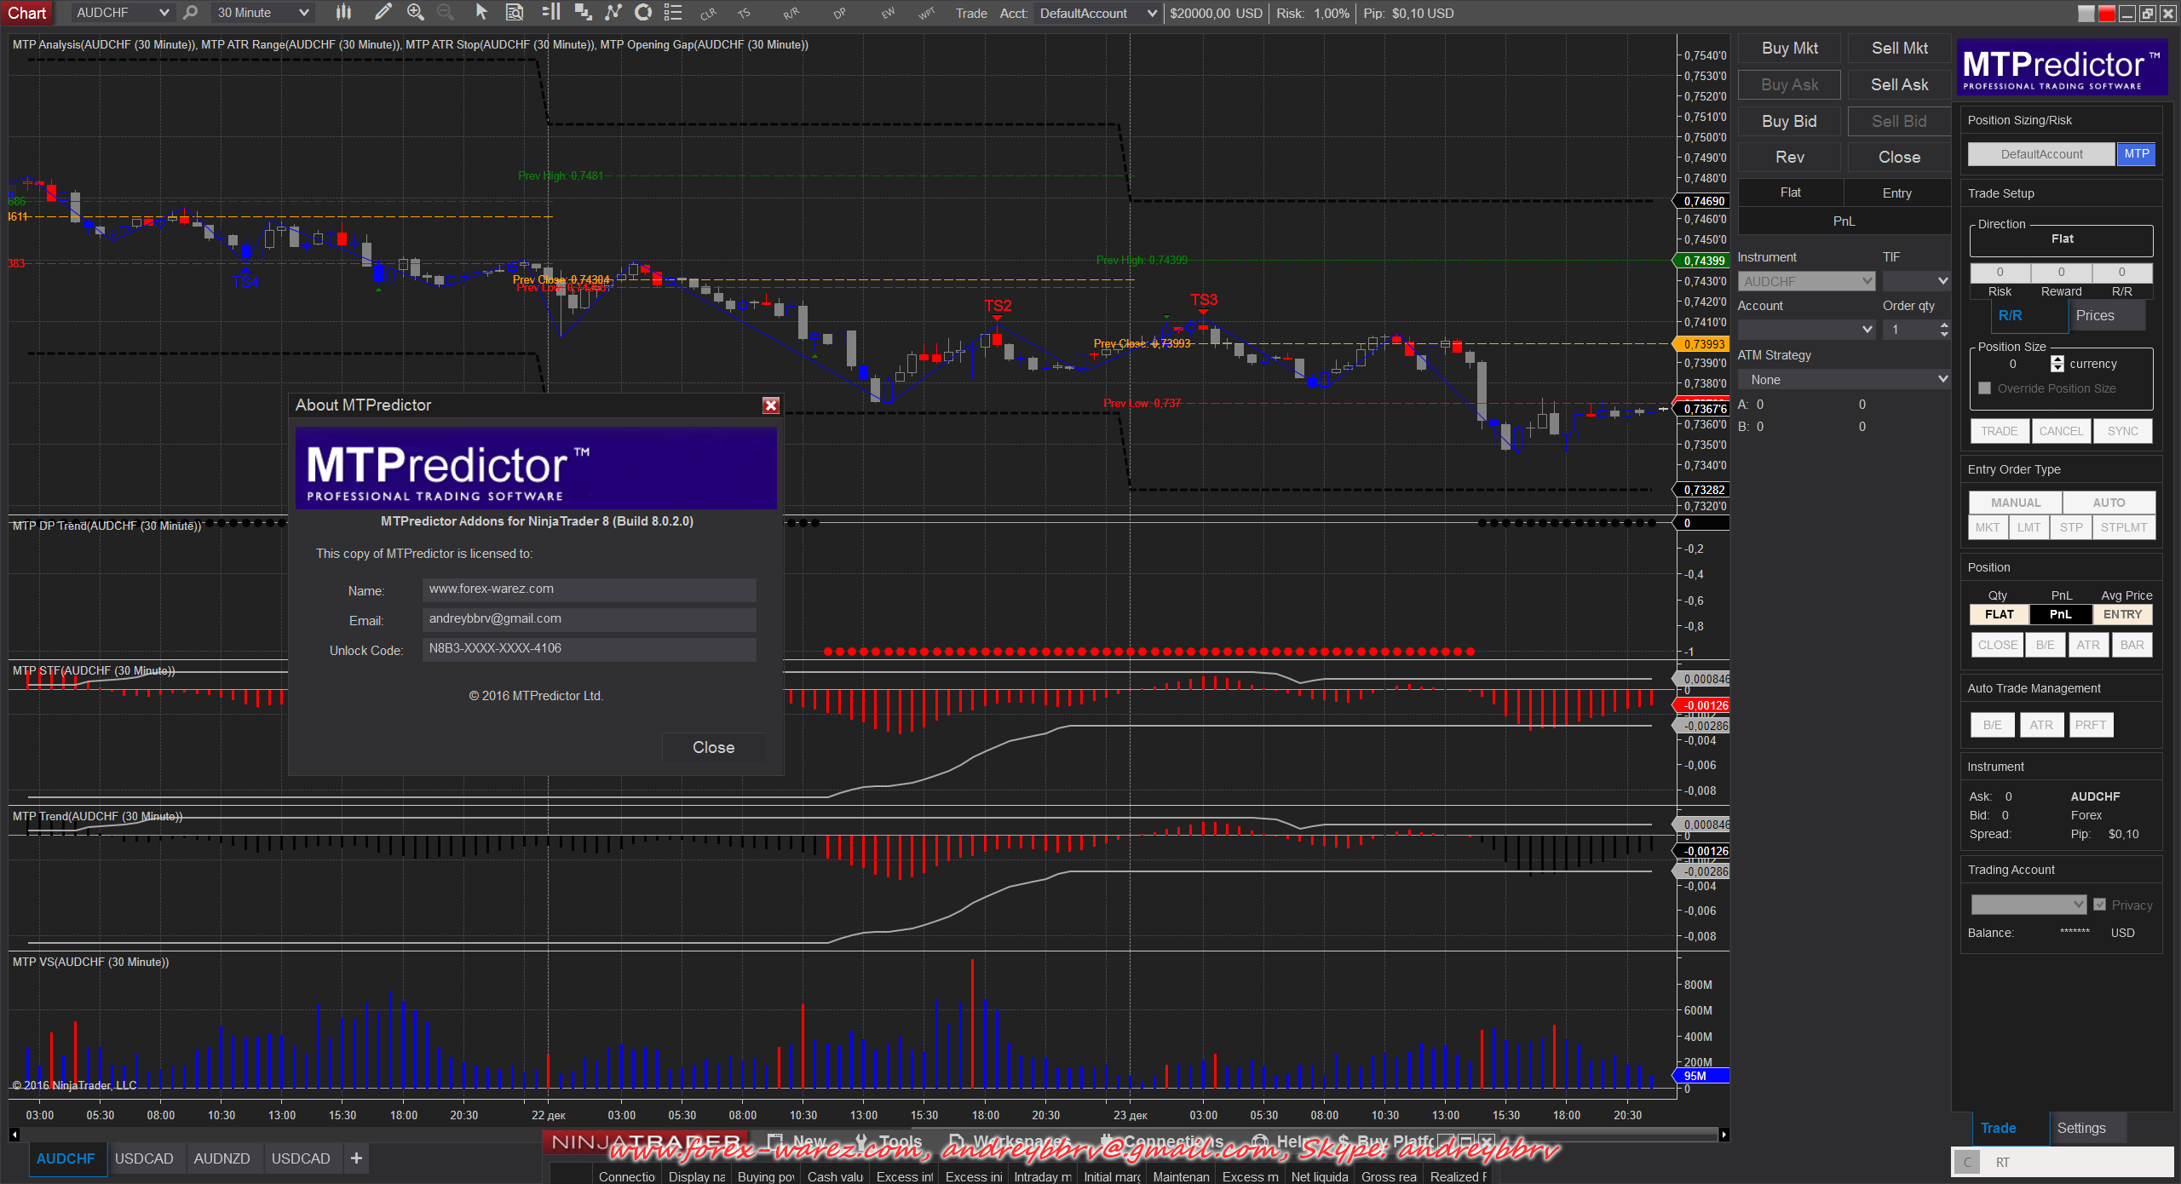Open the bar type candlestick icon
The height and width of the screenshot is (1184, 2181).
point(343,12)
